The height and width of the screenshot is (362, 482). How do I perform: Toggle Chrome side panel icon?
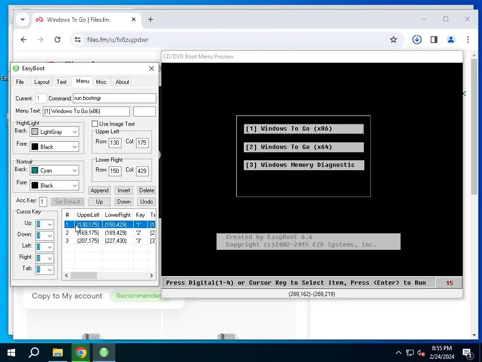tap(434, 40)
